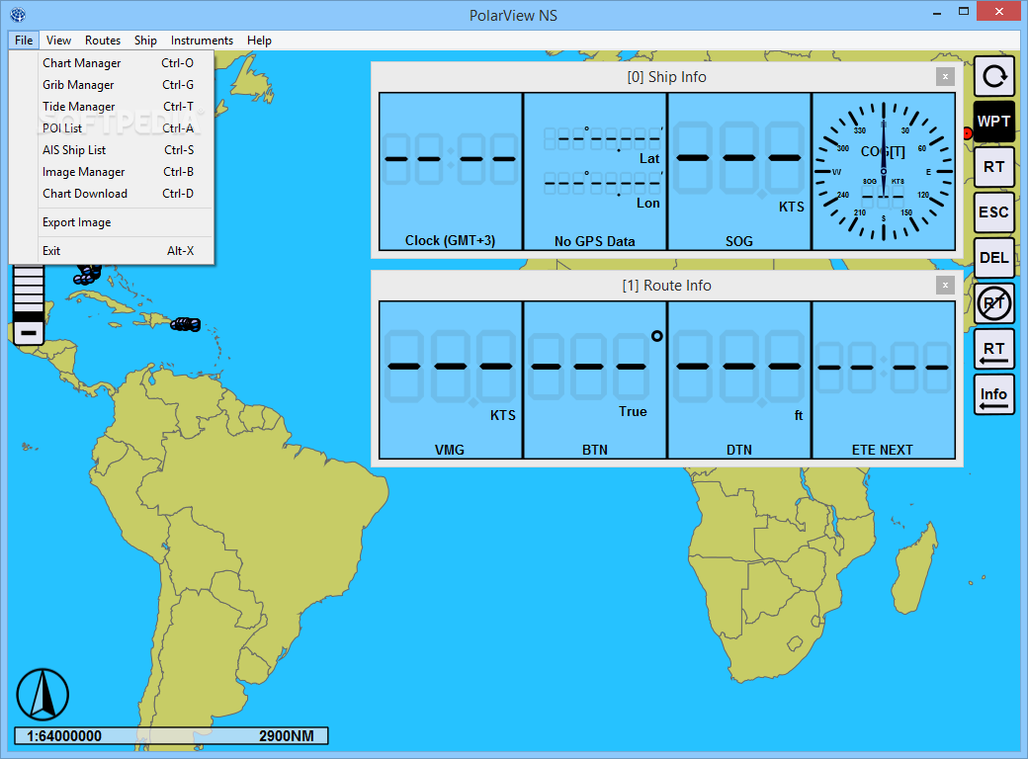
Task: Click the Clock (GMT+3) instrument
Action: (x=451, y=171)
